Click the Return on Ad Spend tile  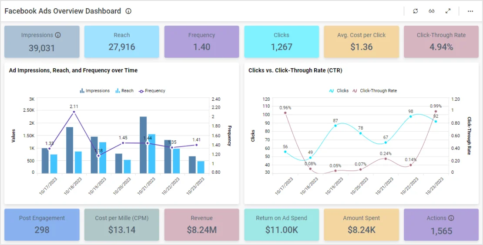point(282,225)
